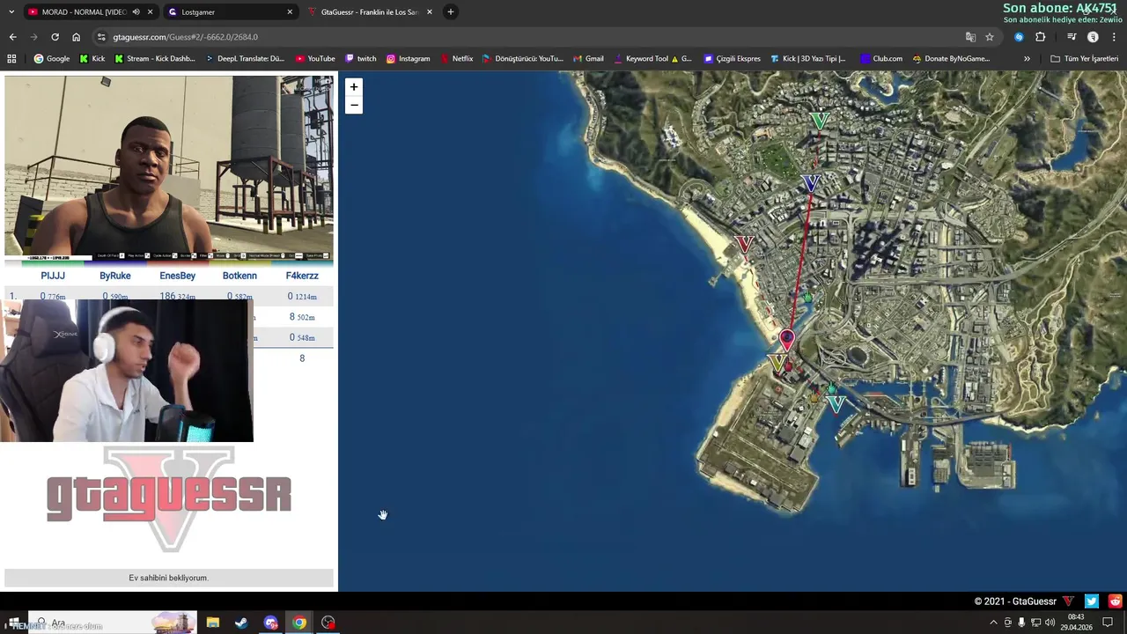This screenshot has width=1127, height=634.
Task: Expand the tab search dropdown arrow
Action: tap(11, 11)
